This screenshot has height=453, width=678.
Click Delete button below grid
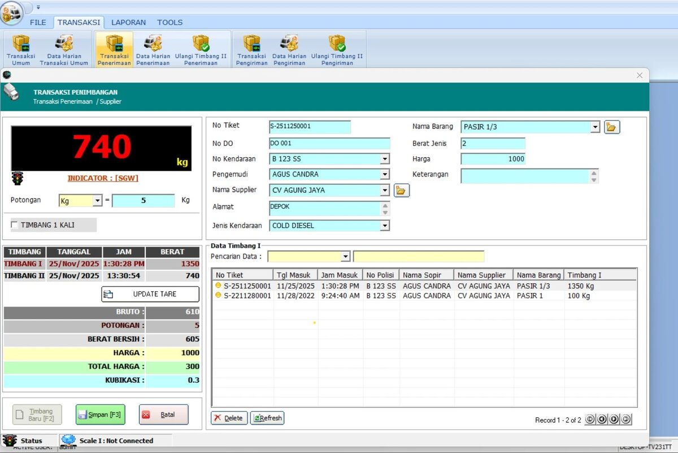pos(229,418)
